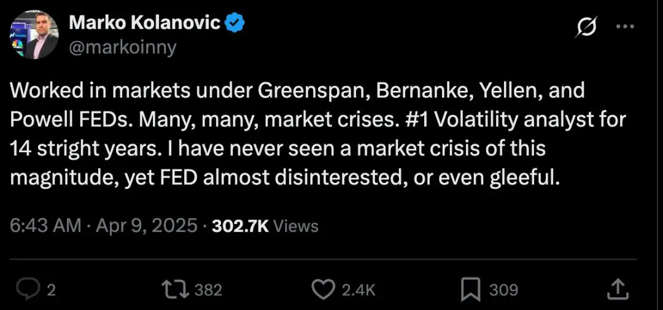Image resolution: width=663 pixels, height=310 pixels.
Task: Bookmark this tweet using the bookmark icon
Action: pos(470,289)
